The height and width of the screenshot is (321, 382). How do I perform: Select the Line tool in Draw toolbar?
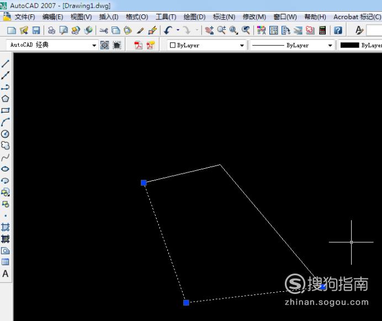[x=5, y=63]
